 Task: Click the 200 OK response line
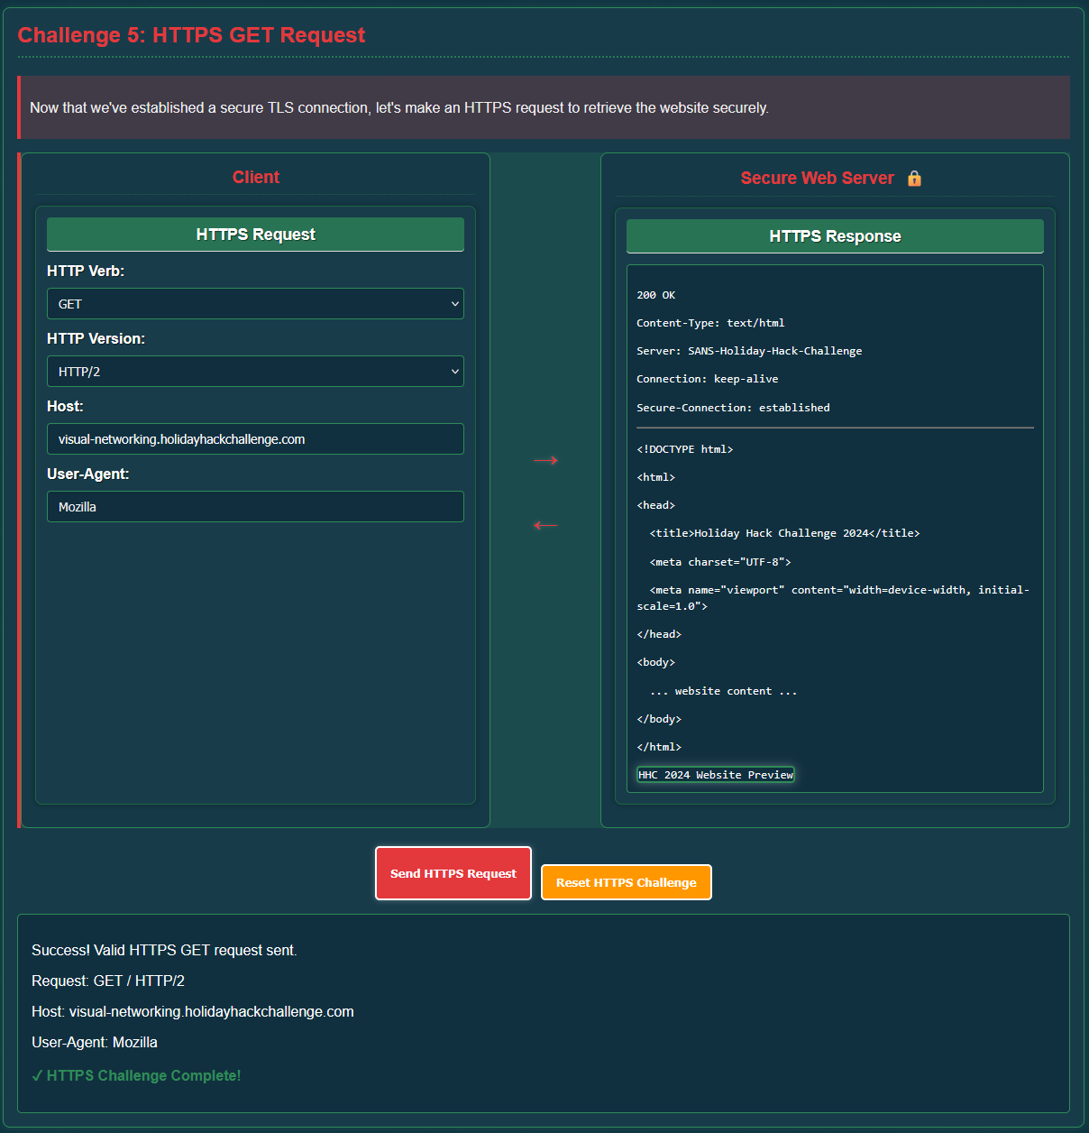[655, 294]
